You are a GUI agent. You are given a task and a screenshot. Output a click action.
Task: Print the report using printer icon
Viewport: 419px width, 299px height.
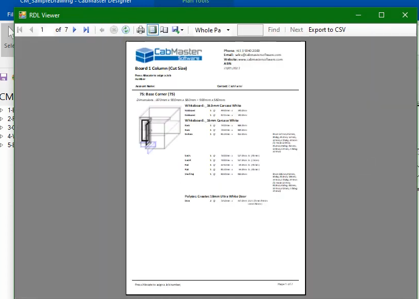pos(141,30)
